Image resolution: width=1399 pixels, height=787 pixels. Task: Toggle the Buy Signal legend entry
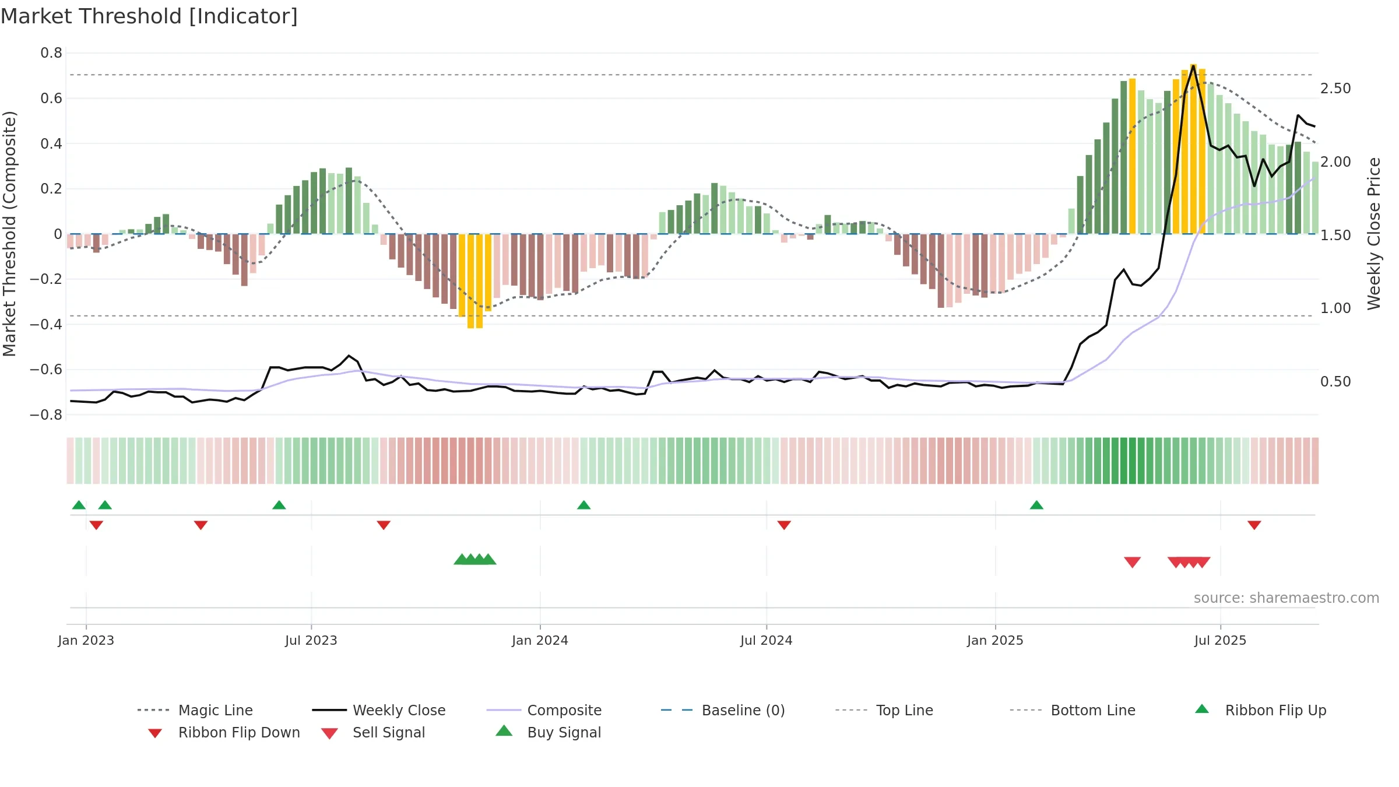pos(548,732)
